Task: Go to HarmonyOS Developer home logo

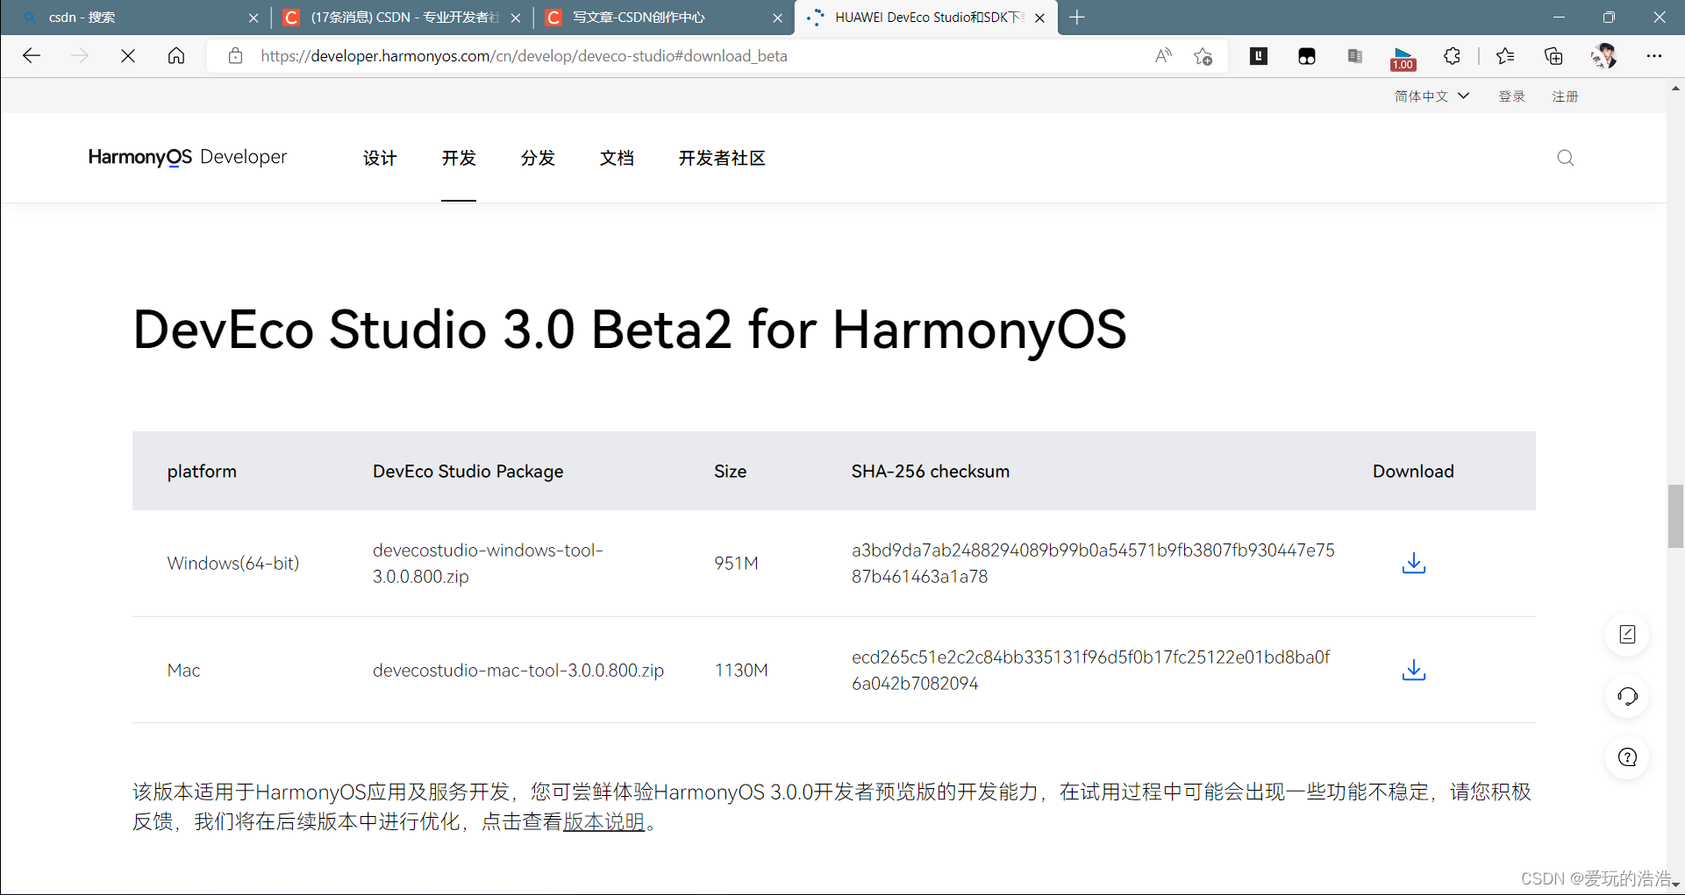Action: click(188, 157)
